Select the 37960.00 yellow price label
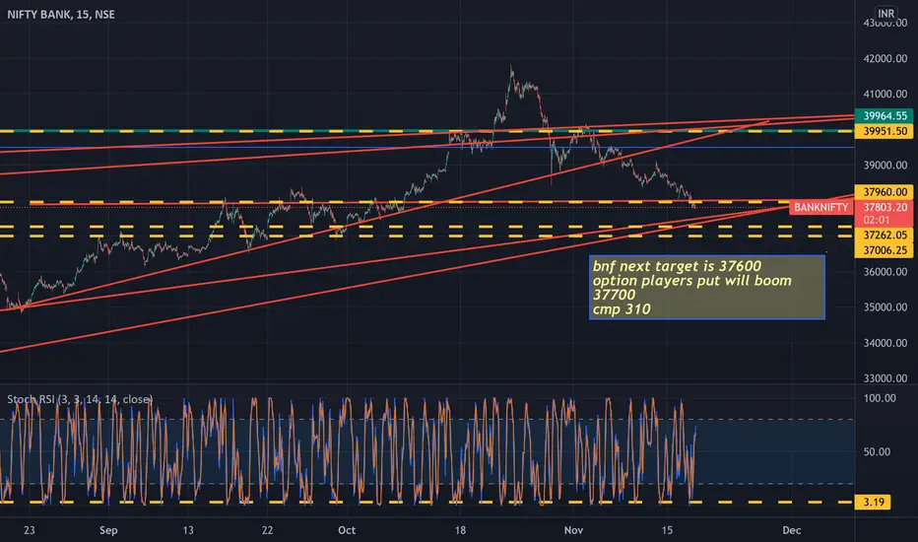Viewport: 918px width, 542px height. click(x=885, y=192)
